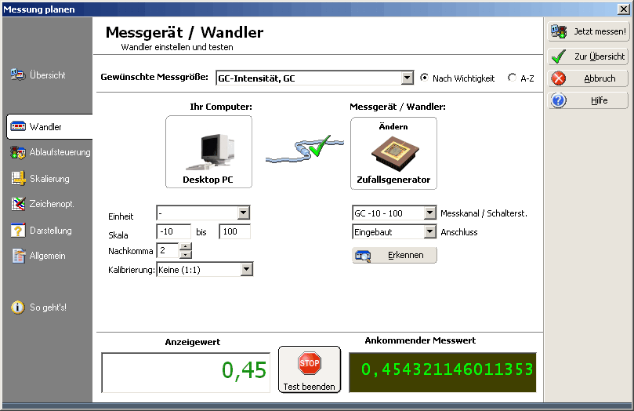
Task: Open the Kalibrierung dropdown
Action: pos(246,269)
